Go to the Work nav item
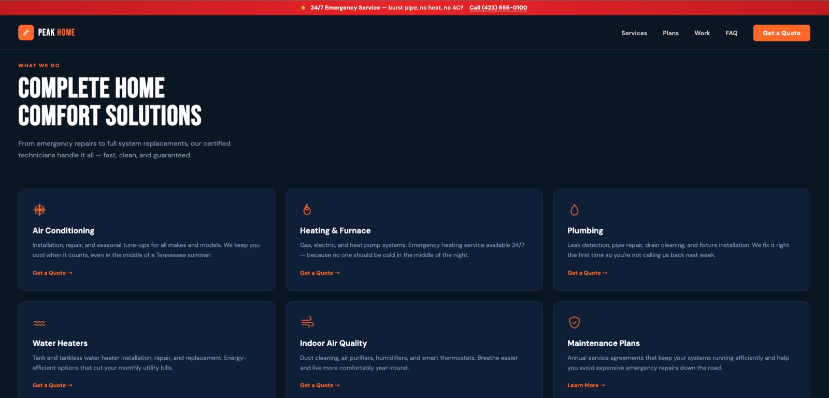 [702, 33]
